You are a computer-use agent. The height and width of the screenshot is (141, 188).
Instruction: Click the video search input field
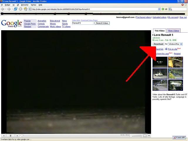point(83,23)
